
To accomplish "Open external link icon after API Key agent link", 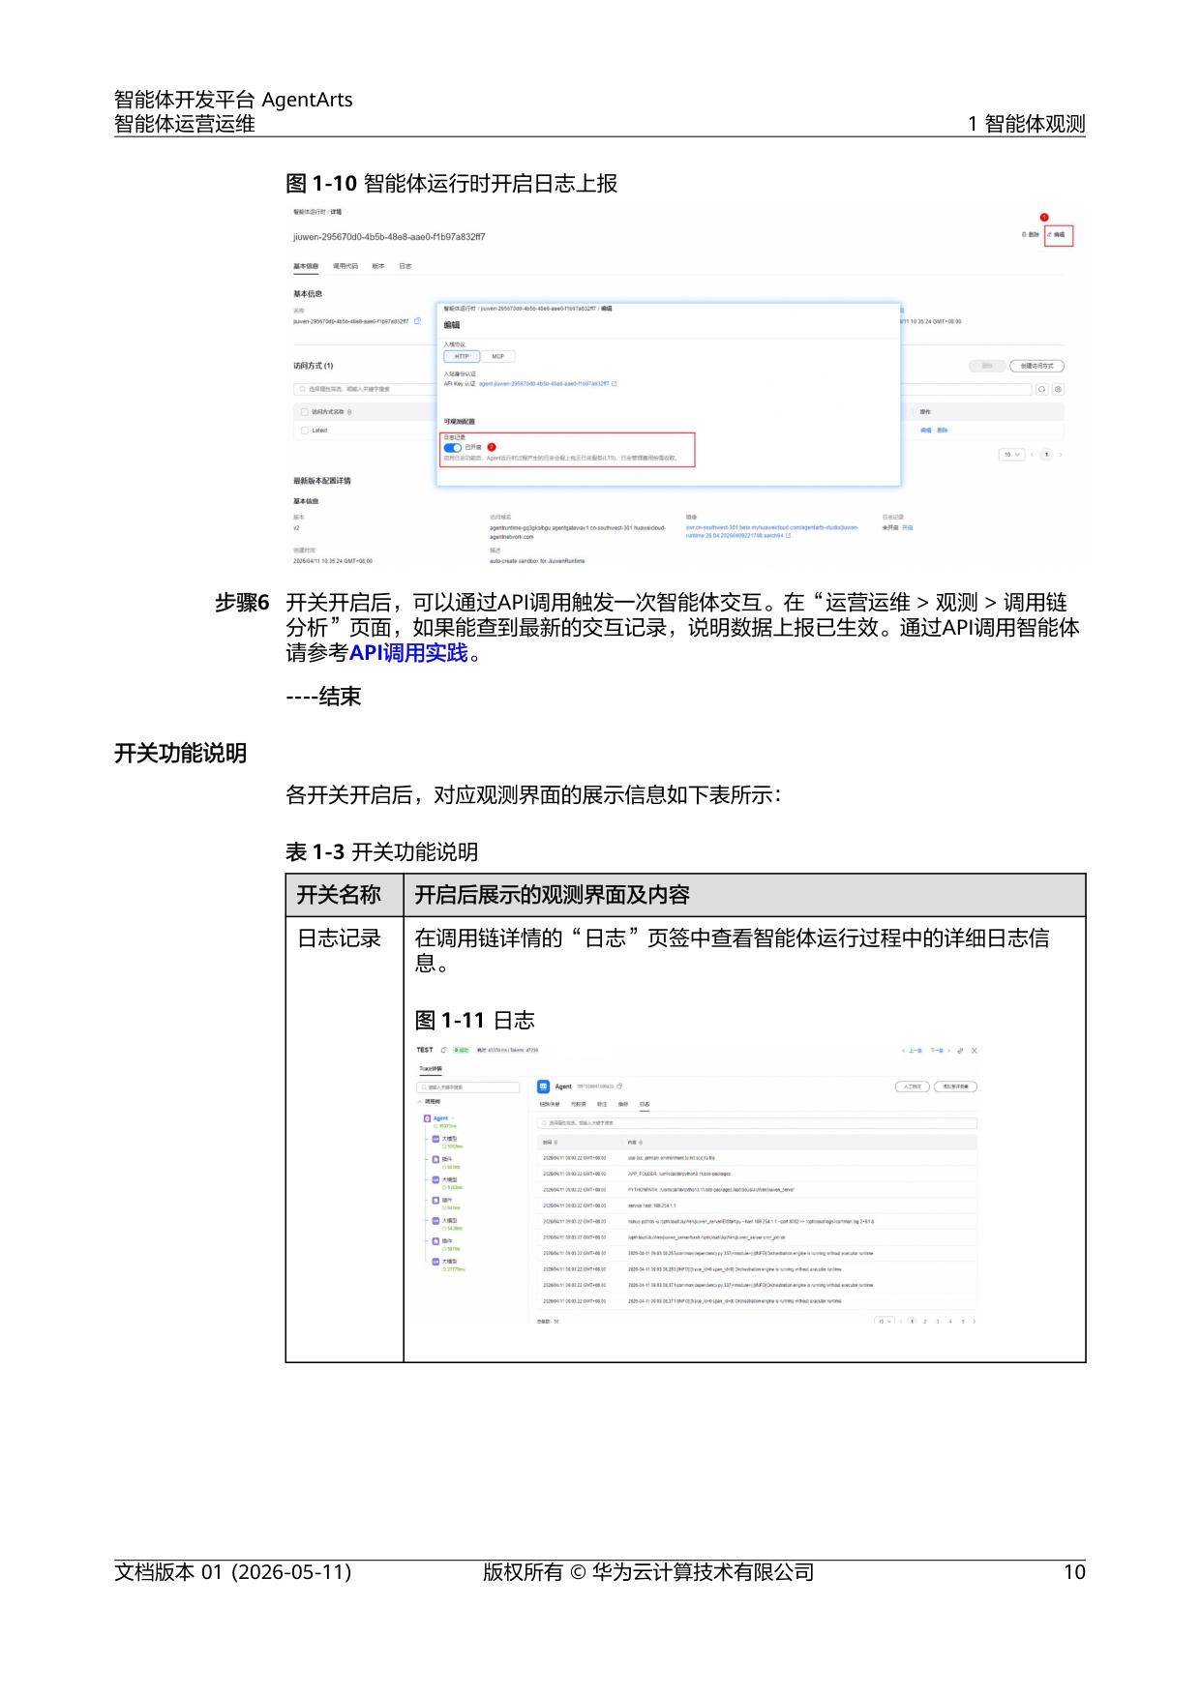I will tap(615, 384).
